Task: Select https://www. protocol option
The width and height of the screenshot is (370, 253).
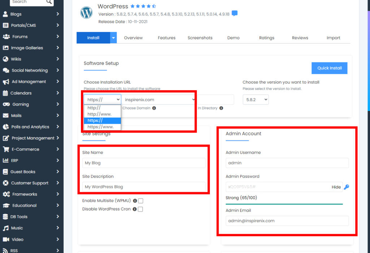Action: coord(102,127)
